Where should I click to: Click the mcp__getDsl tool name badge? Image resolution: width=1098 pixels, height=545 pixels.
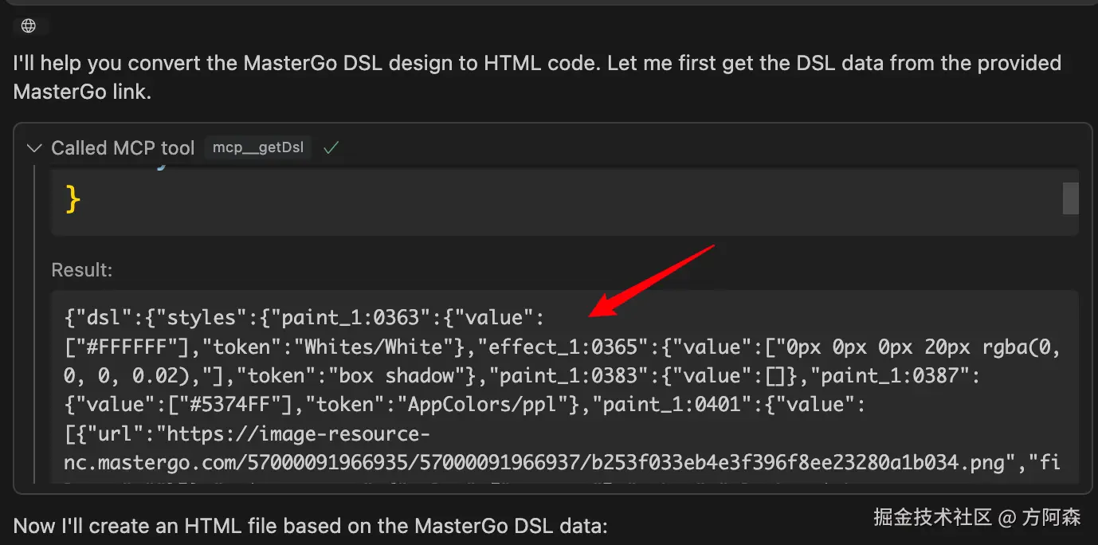coord(258,148)
